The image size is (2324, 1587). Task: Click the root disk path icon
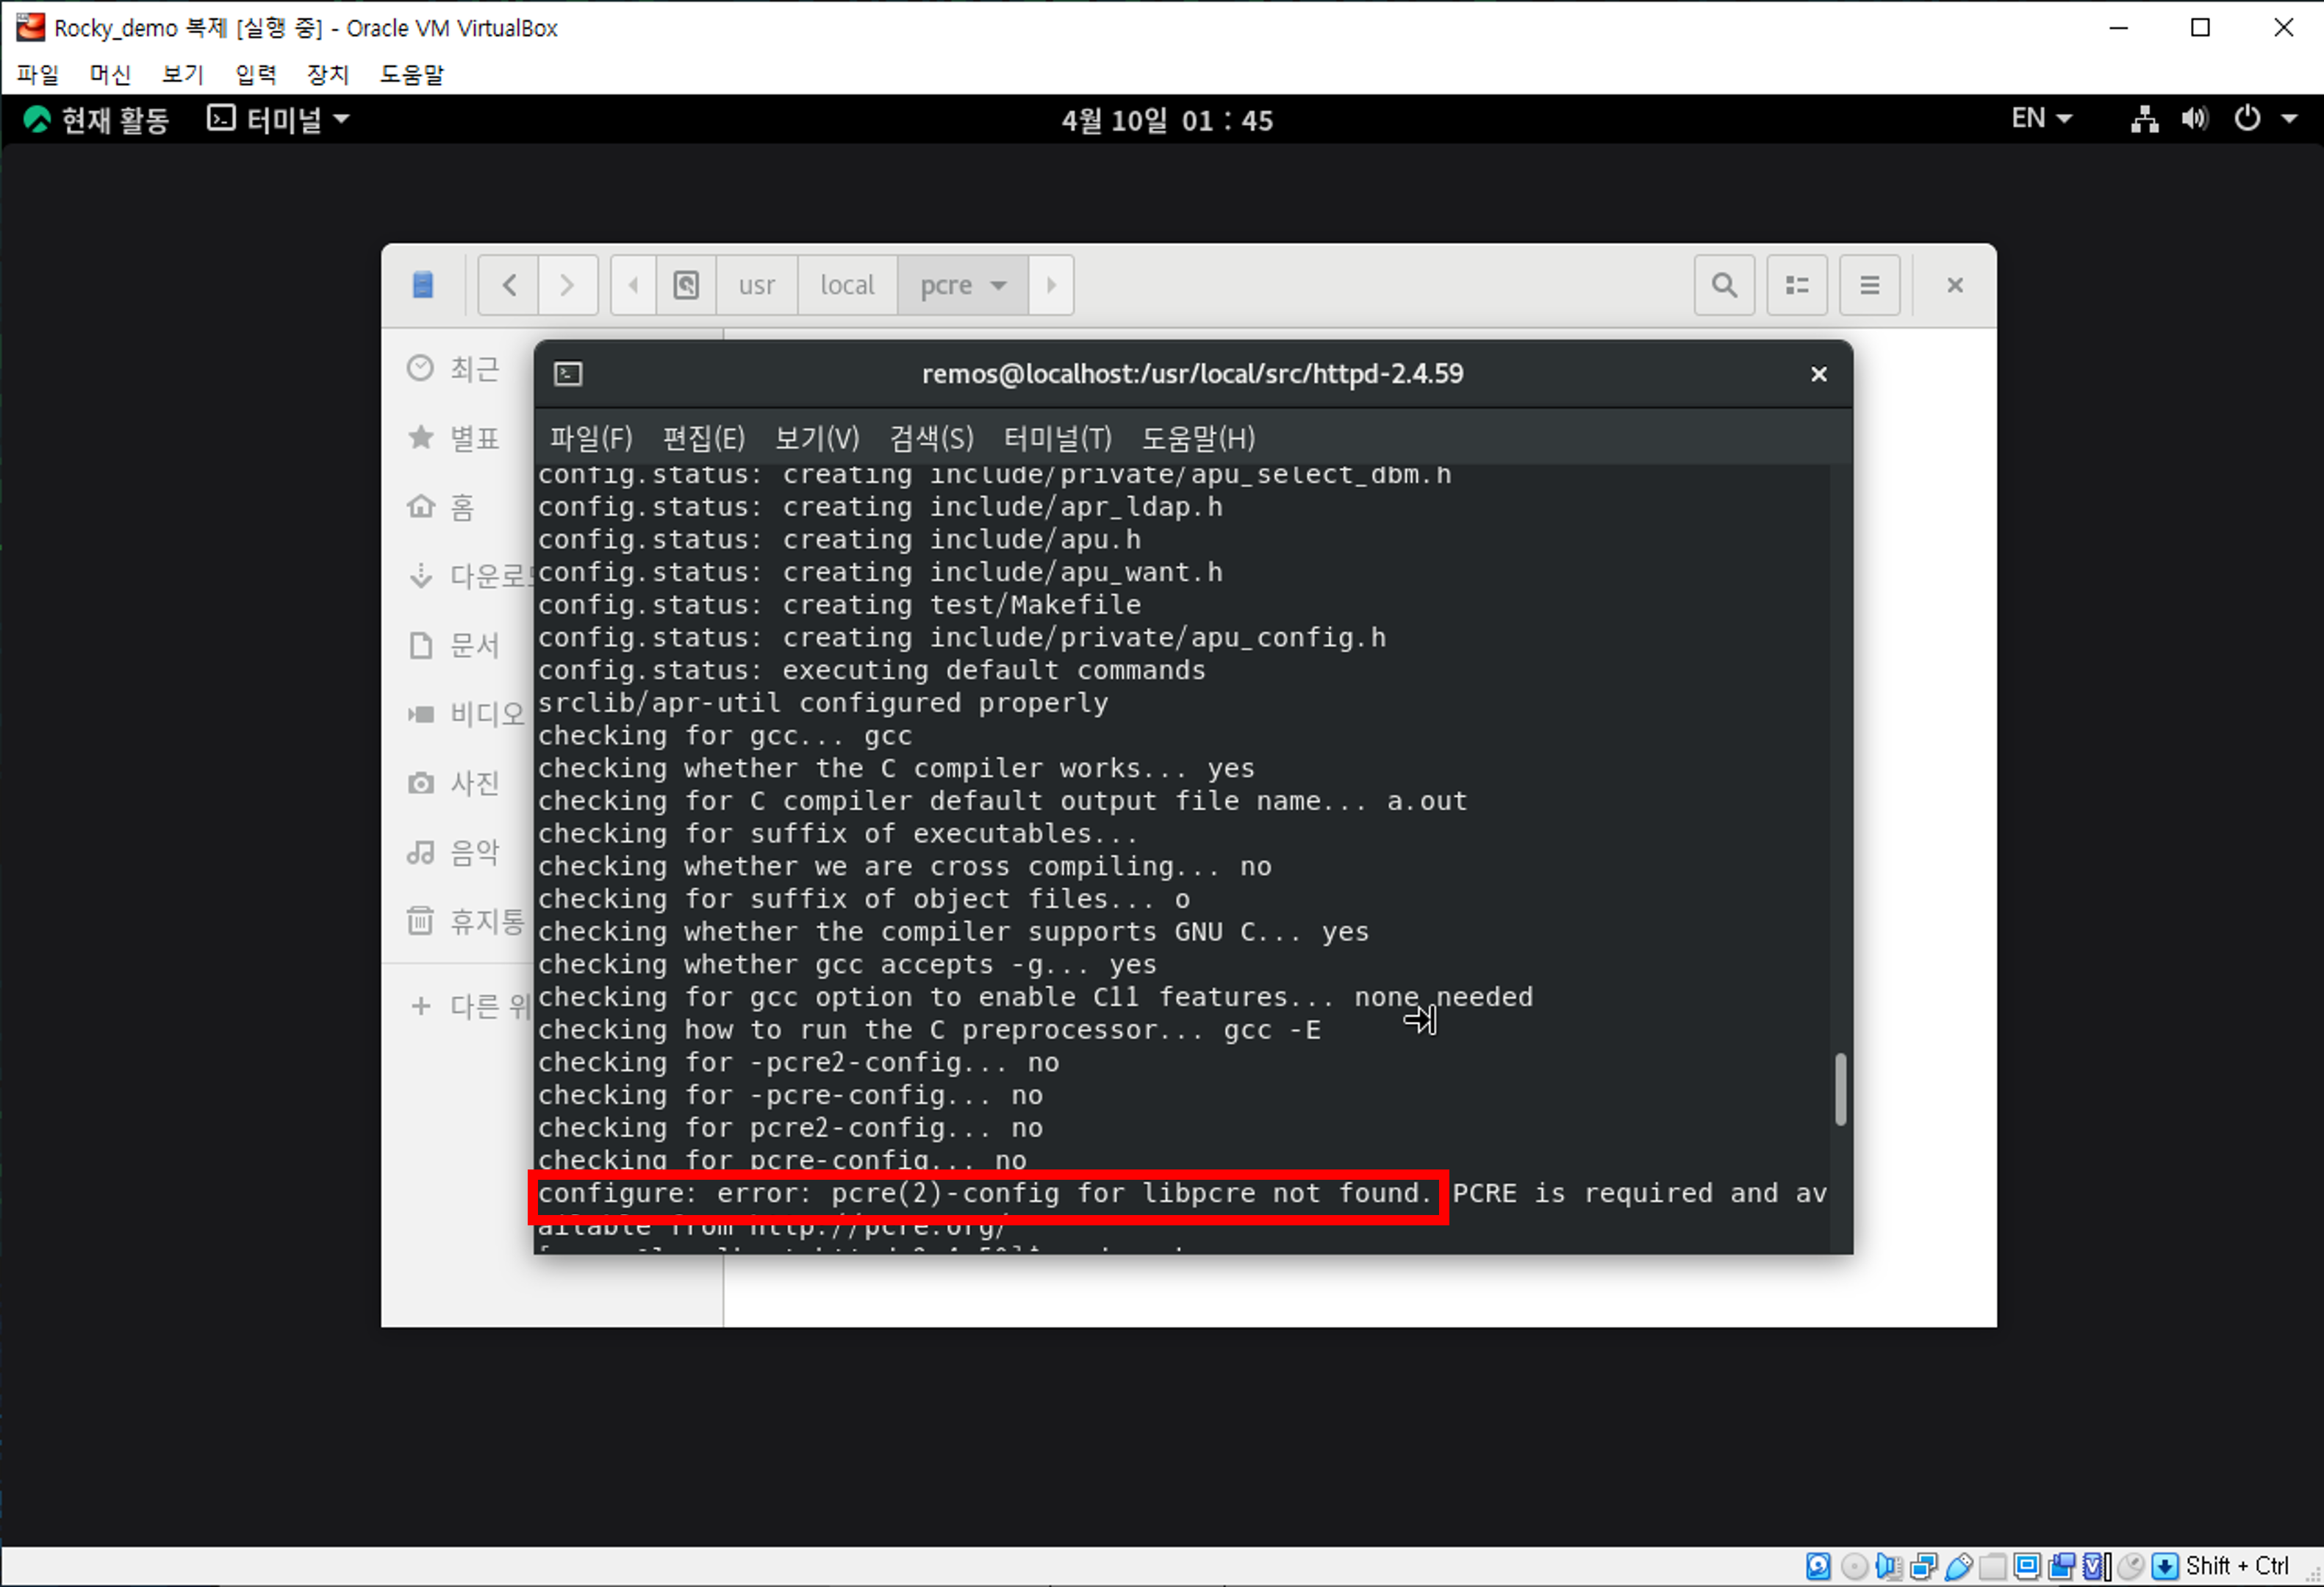click(686, 286)
